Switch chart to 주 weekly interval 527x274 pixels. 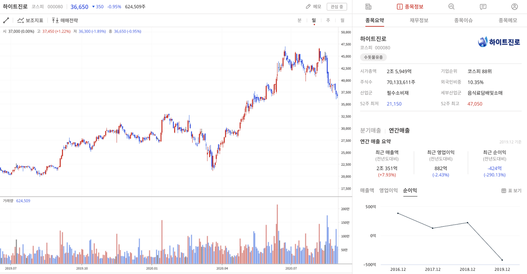[x=328, y=20]
